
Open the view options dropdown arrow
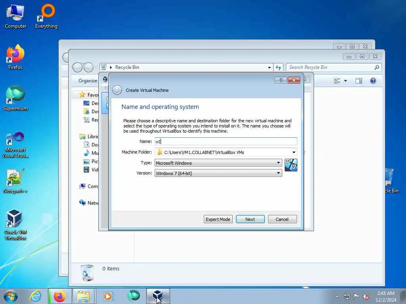click(x=345, y=81)
